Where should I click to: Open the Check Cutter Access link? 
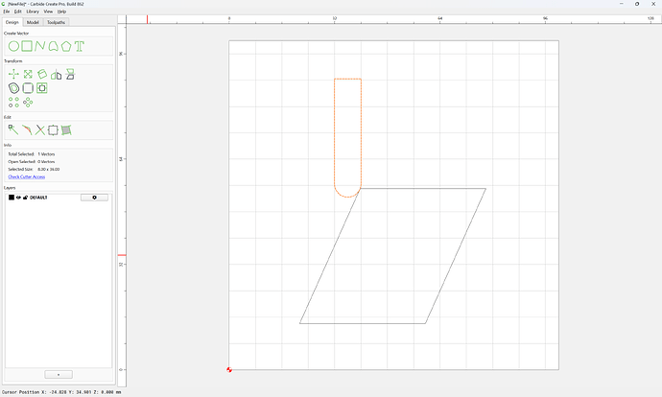27,176
